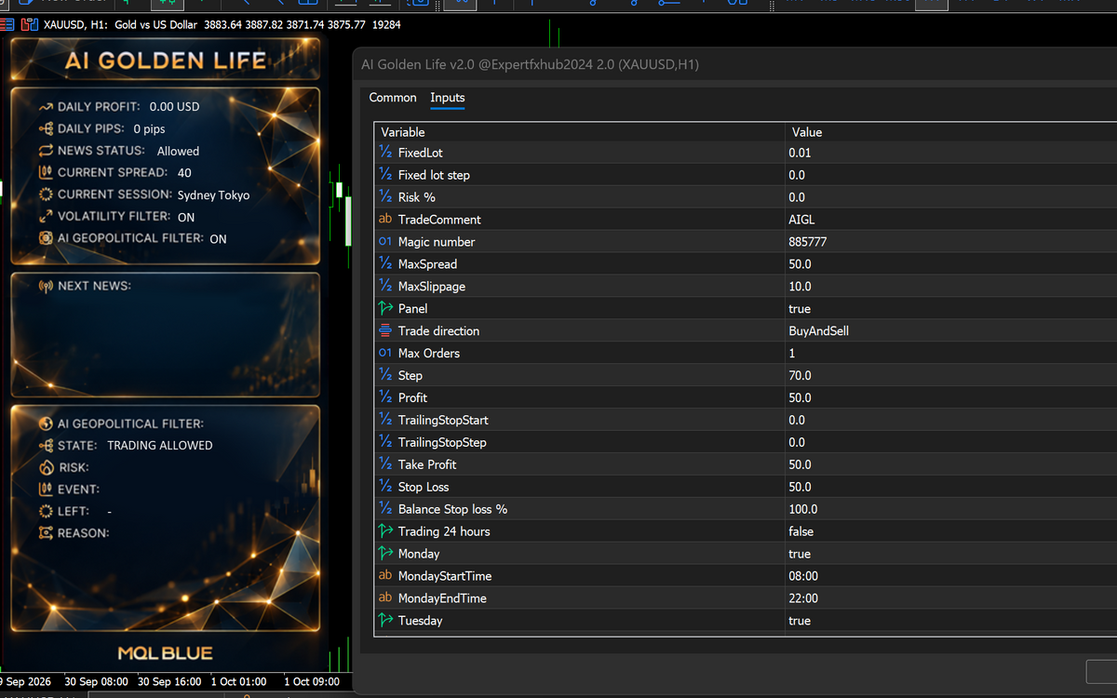Select the Inputs tab
This screenshot has height=698, width=1117.
point(447,98)
